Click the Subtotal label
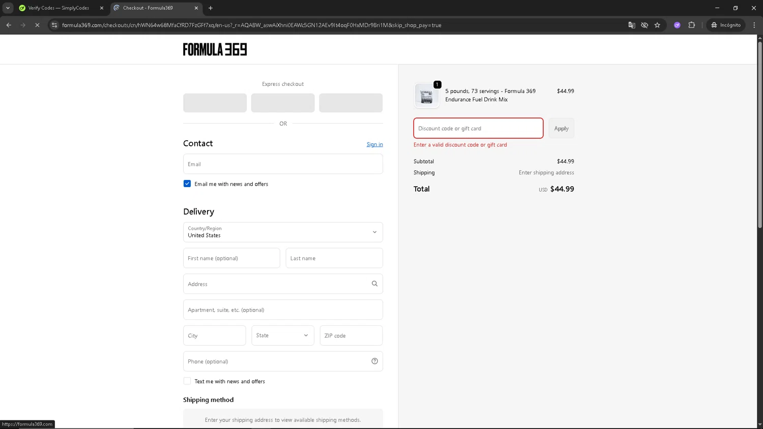 pos(424,161)
